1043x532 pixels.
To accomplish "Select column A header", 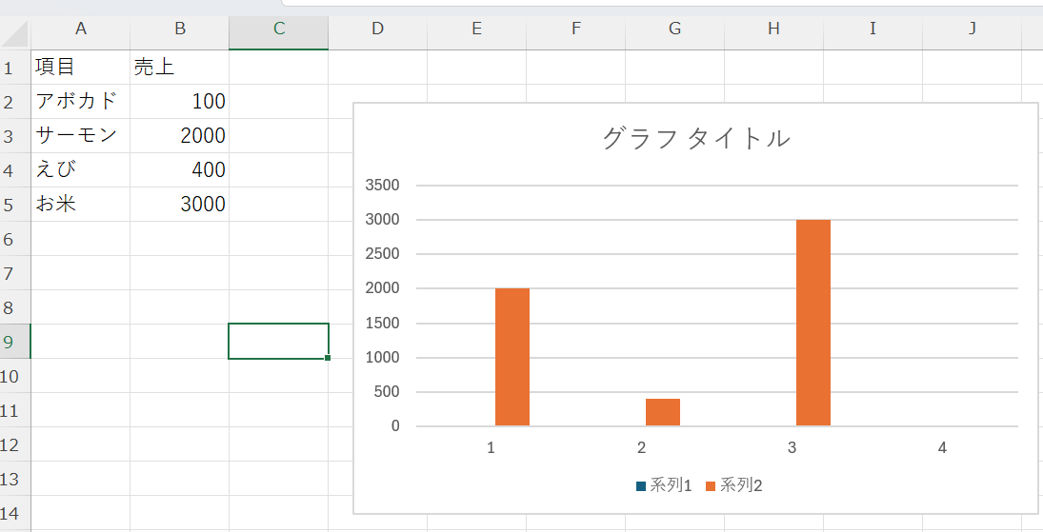I will (x=81, y=29).
